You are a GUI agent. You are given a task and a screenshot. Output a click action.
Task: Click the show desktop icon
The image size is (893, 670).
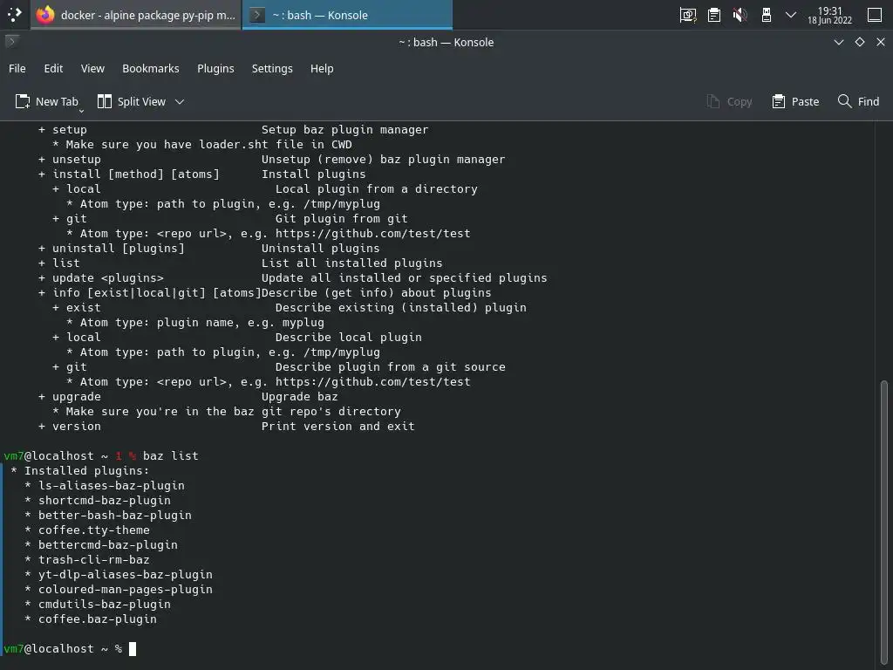(x=874, y=15)
